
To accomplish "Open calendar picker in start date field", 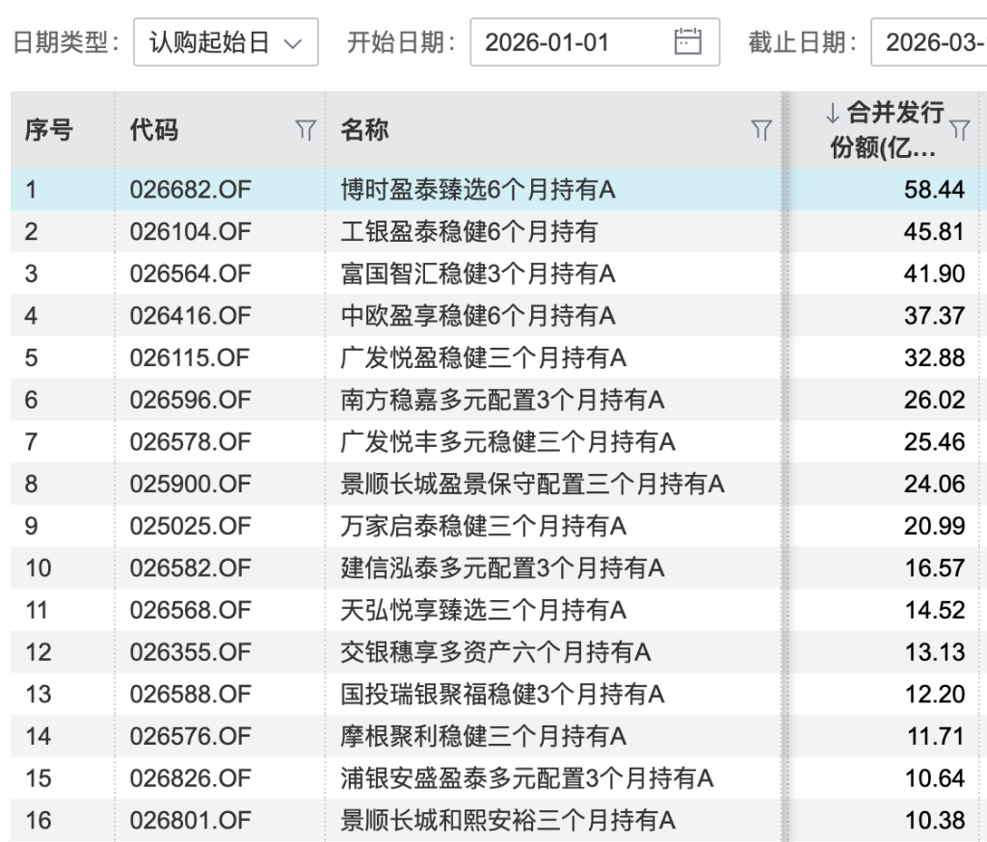I will [x=687, y=41].
